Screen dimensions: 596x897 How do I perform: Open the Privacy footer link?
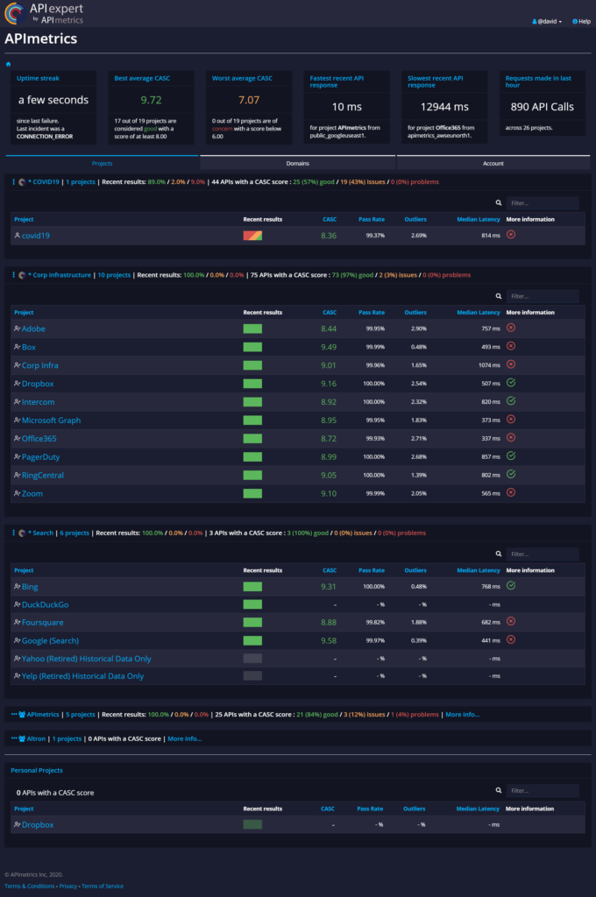click(x=68, y=886)
